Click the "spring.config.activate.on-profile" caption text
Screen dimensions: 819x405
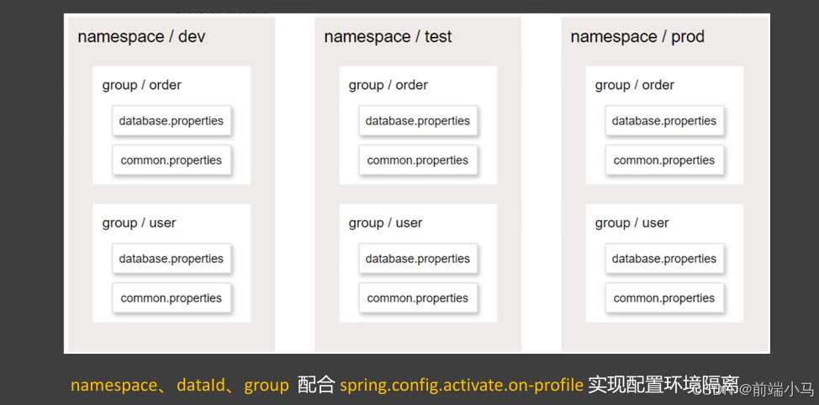coord(461,385)
